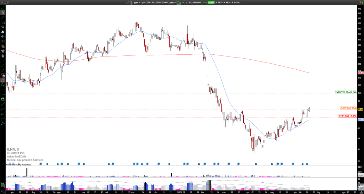
Task: Expand the 200U units dropdown
Action: point(172,2)
